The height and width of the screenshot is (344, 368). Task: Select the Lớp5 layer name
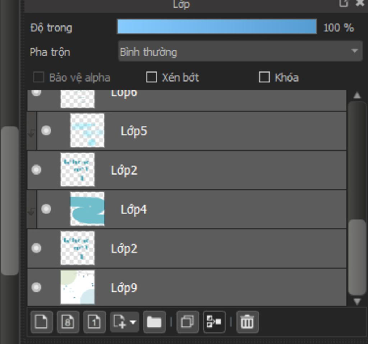[x=134, y=131]
